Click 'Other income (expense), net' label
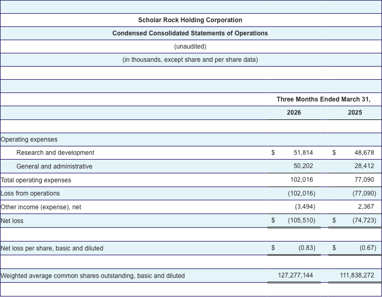382x297 pixels. [x=41, y=207]
